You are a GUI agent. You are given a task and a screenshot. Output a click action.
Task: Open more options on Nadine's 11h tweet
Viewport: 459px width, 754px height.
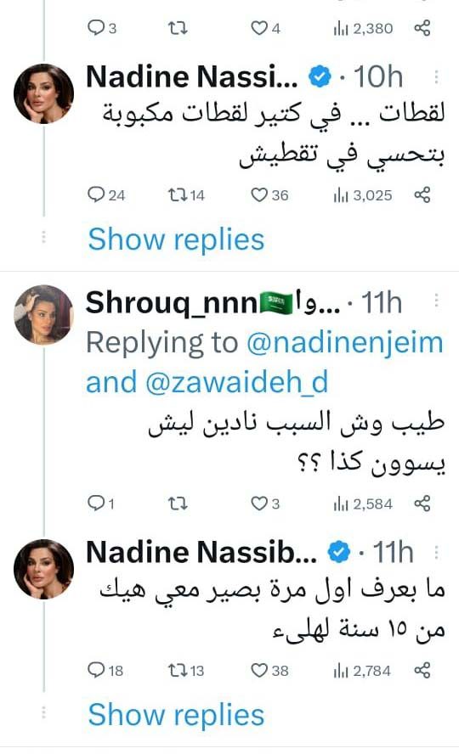click(x=436, y=552)
